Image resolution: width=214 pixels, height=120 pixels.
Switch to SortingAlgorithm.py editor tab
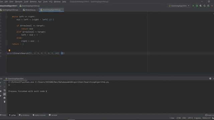pyautogui.click(x=10, y=10)
